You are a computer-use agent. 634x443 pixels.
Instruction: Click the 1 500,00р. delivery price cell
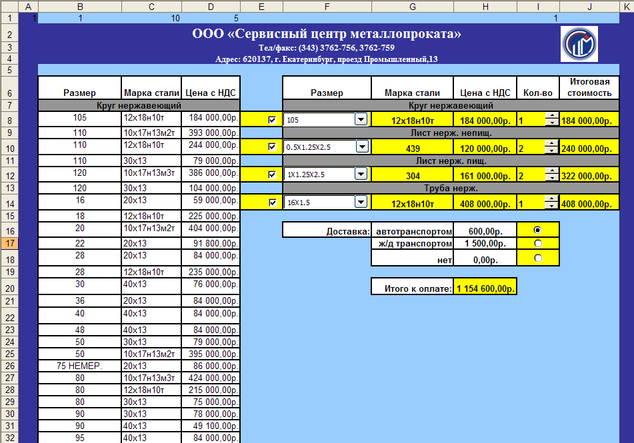click(x=485, y=243)
